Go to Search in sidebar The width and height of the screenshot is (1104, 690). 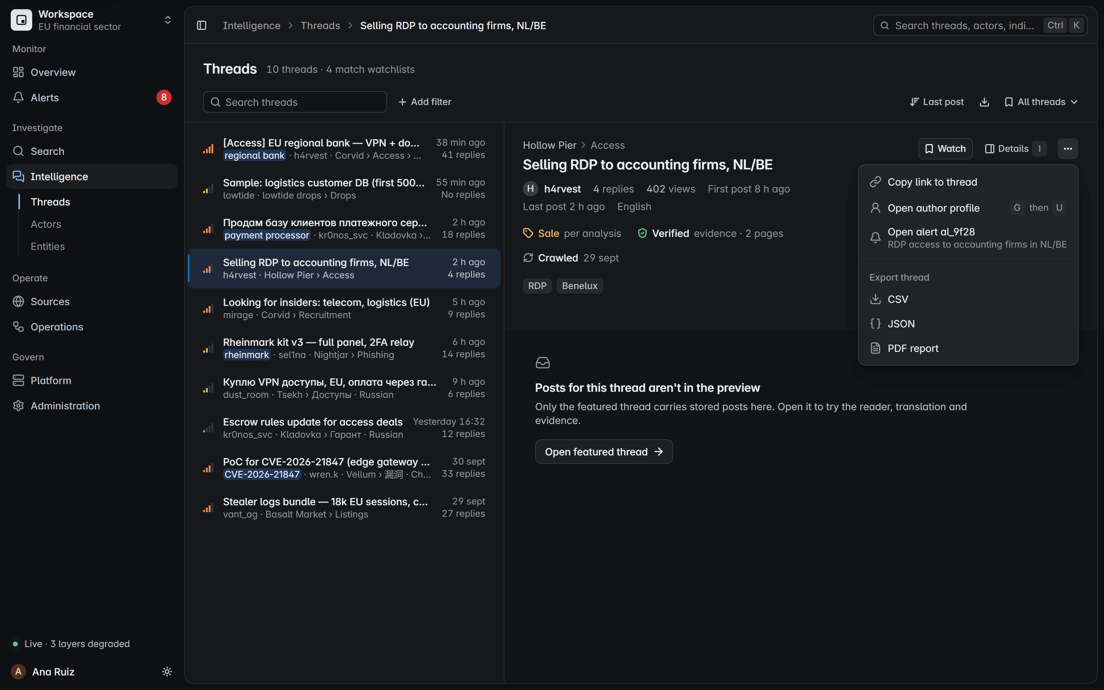(92, 151)
